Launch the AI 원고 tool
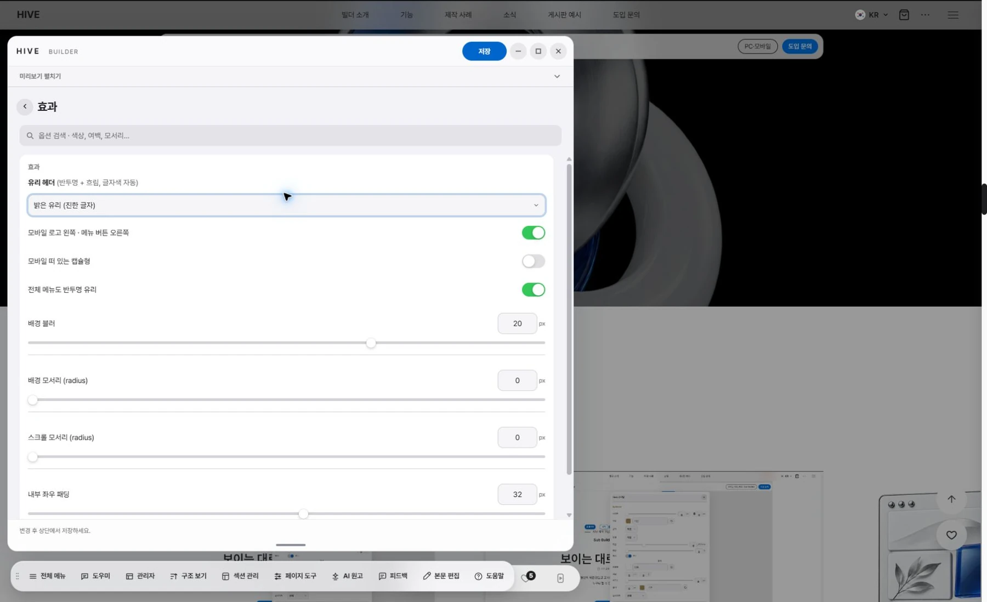This screenshot has height=602, width=987. [348, 576]
